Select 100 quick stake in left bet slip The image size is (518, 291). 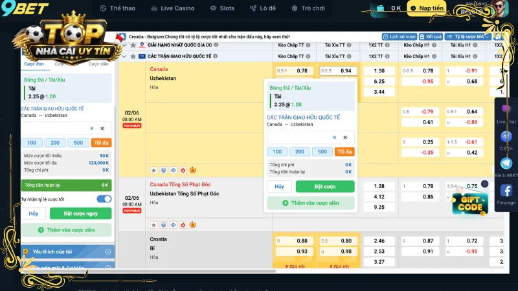click(32, 143)
